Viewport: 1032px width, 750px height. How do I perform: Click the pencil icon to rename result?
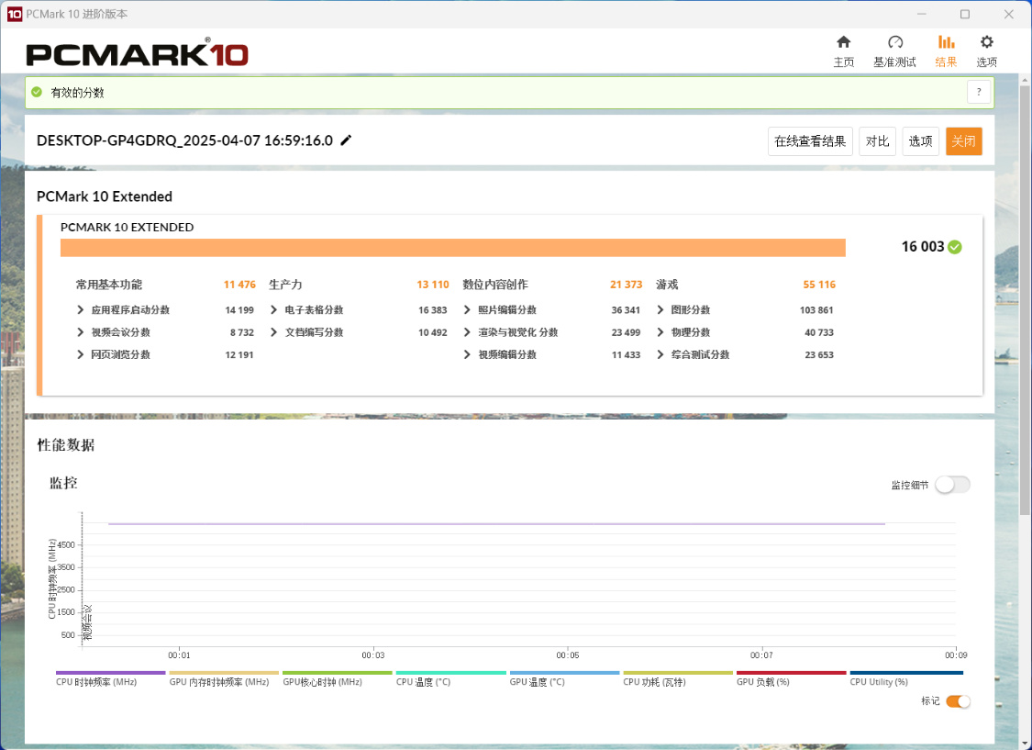(346, 140)
